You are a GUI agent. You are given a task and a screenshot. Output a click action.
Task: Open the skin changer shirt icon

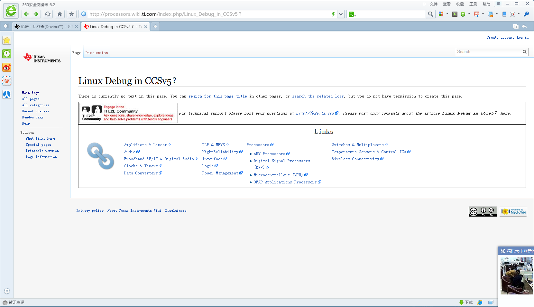[498, 4]
